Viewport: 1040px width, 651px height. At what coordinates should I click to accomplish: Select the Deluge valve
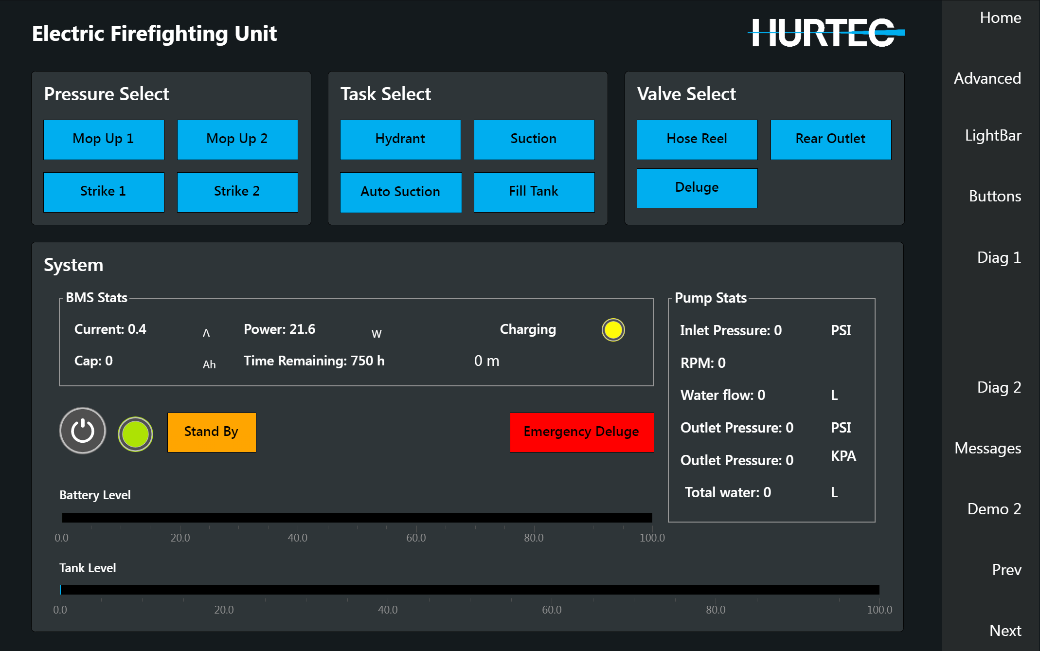pyautogui.click(x=697, y=188)
